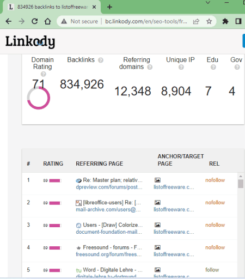Click the rating bar in row 3

55,226
